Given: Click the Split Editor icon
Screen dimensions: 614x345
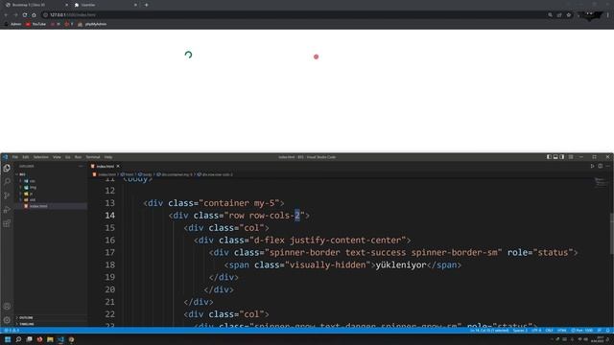Looking at the screenshot, I should 600,166.
